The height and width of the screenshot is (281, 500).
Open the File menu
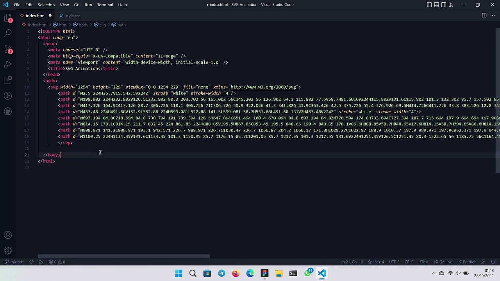[17, 5]
